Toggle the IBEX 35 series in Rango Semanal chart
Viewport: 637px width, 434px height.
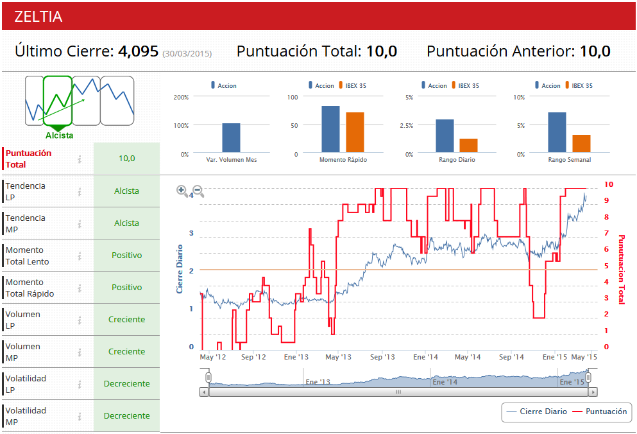579,85
